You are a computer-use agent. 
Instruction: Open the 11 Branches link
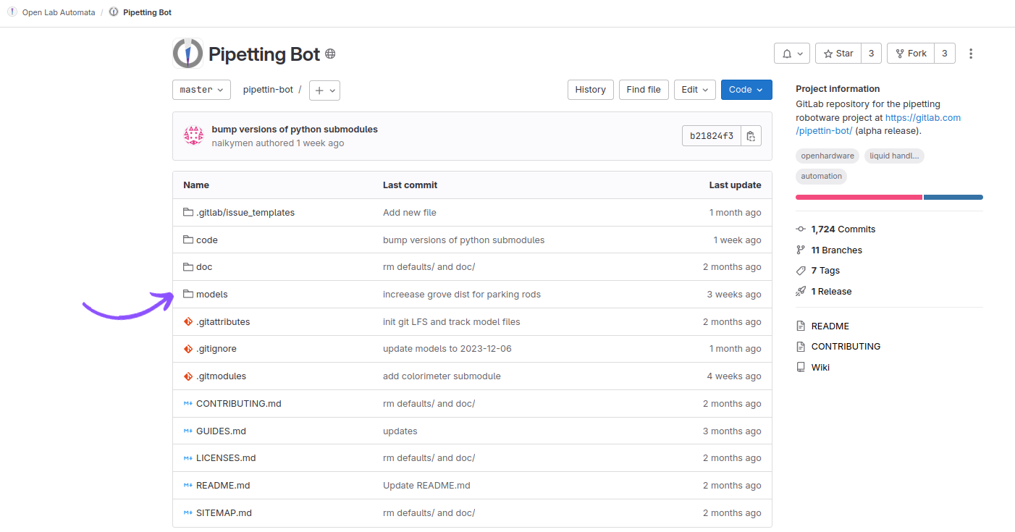click(837, 250)
